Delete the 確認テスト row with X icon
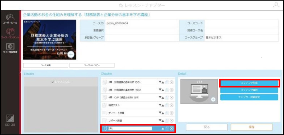Screen dimensions: 284x135 pyautogui.click(x=171, y=105)
